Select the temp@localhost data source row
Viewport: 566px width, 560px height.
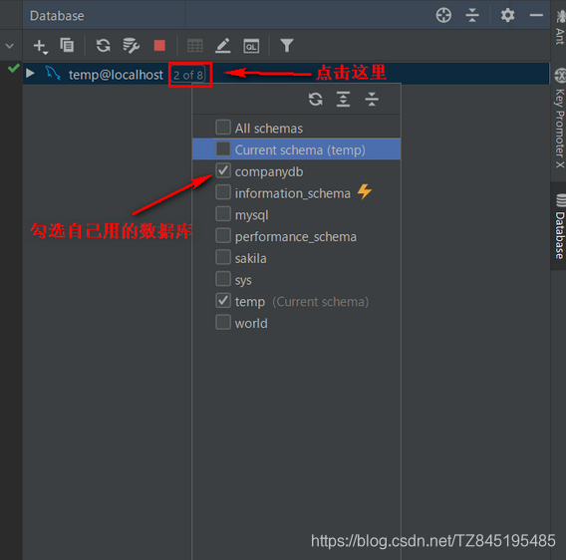(x=286, y=74)
